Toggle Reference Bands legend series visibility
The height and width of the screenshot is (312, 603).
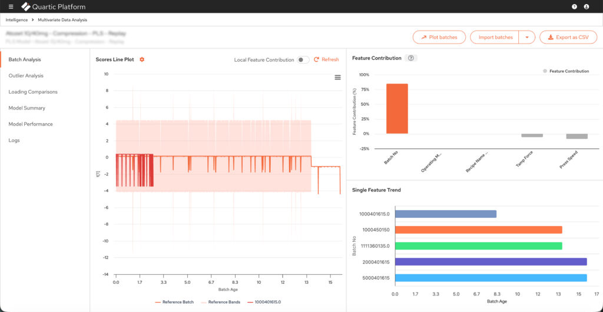coord(221,302)
